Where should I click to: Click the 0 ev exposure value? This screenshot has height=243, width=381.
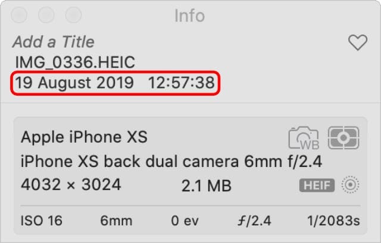pyautogui.click(x=185, y=221)
